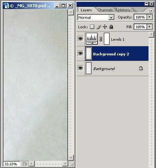This screenshot has height=168, width=156.
Task: Click the lock all padlock icon
Action: pyautogui.click(x=111, y=27)
